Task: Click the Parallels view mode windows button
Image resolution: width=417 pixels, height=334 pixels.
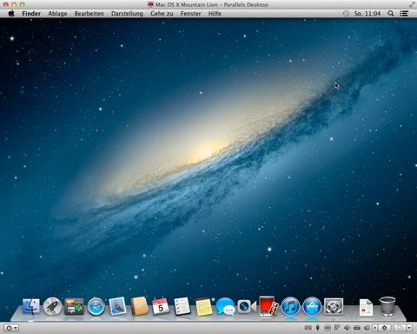Action: point(400,328)
